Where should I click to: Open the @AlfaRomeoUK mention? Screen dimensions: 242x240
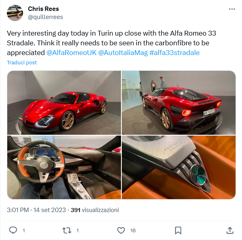(x=72, y=53)
